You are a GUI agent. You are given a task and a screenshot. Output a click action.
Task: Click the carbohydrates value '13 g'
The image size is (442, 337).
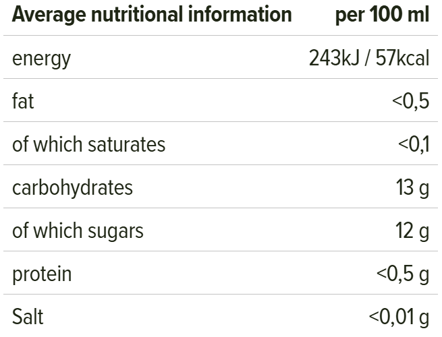412,187
